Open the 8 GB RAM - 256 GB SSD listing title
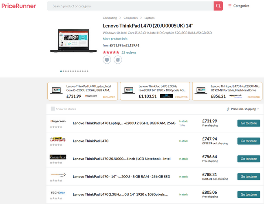 121,177
